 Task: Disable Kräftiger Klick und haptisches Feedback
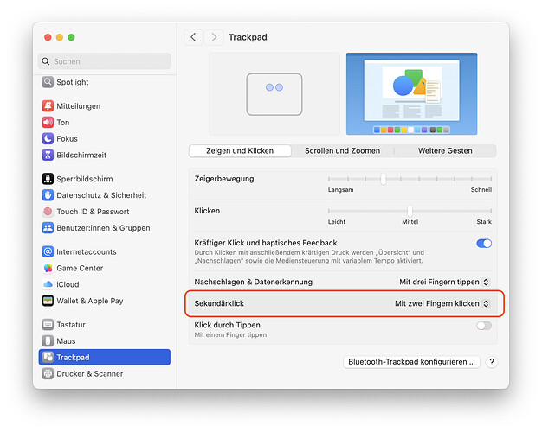point(483,244)
